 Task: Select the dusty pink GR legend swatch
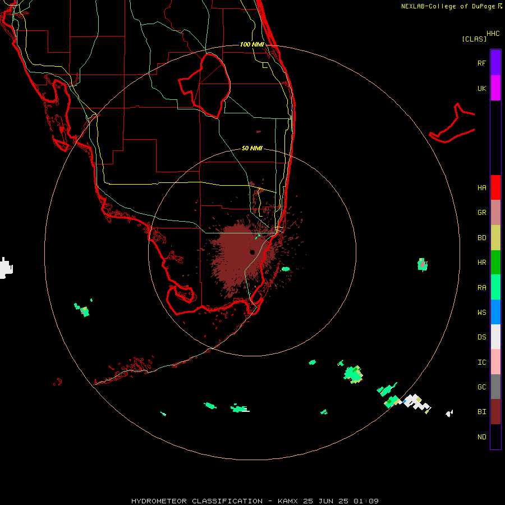pos(495,213)
